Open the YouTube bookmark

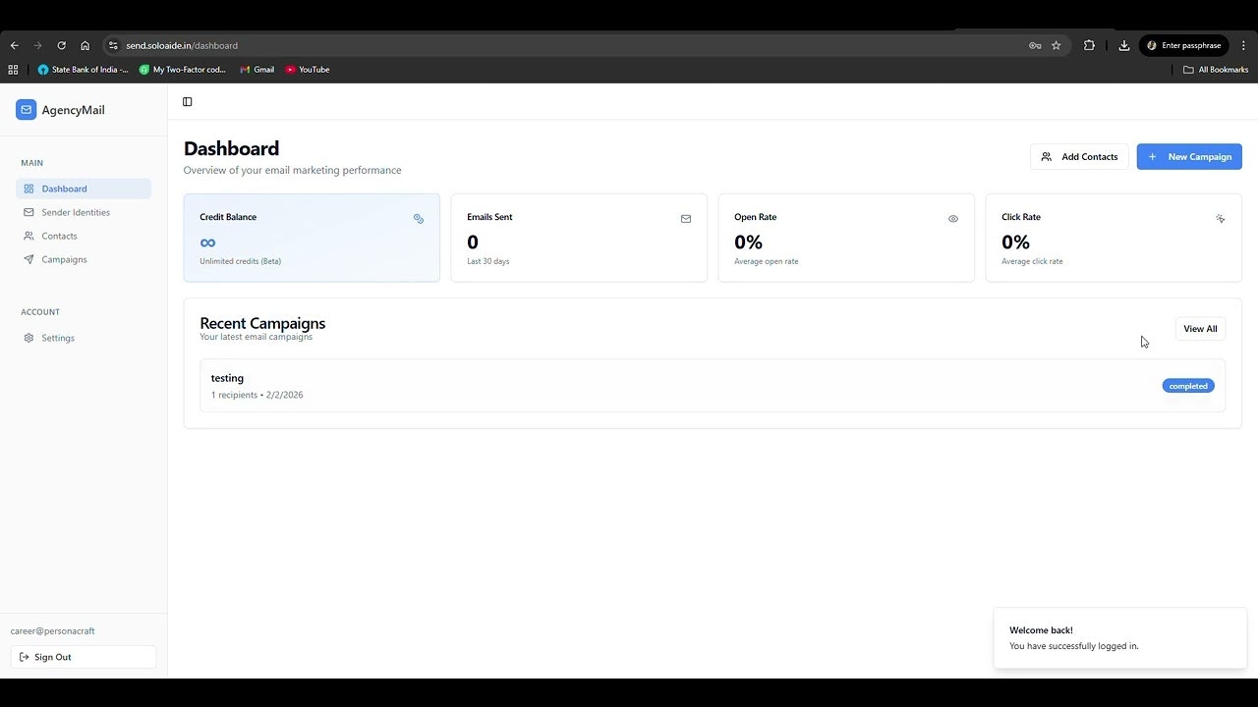308,70
